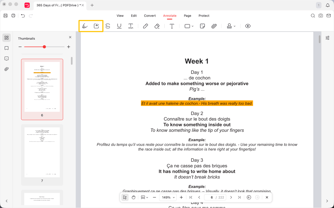Switch to the Convert tab
Viewport: 334px width, 208px height.
[150, 16]
